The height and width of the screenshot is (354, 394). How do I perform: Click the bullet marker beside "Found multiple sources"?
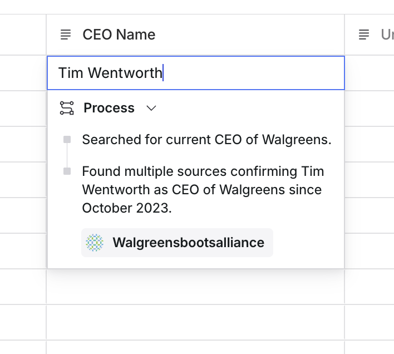click(x=67, y=171)
